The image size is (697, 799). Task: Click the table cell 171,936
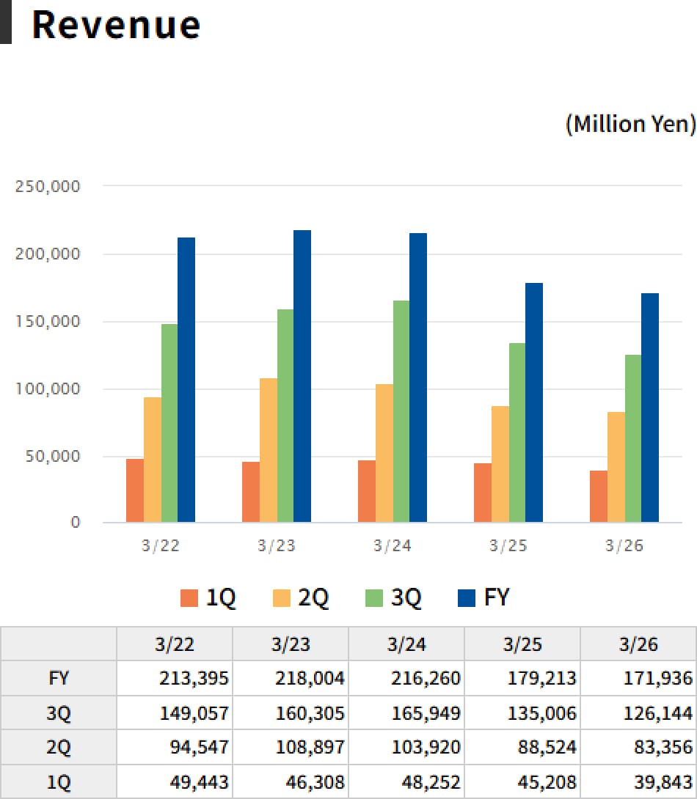(x=638, y=678)
